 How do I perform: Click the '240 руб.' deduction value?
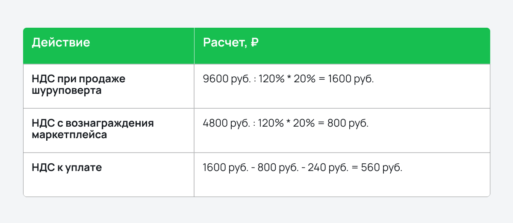pos(328,168)
